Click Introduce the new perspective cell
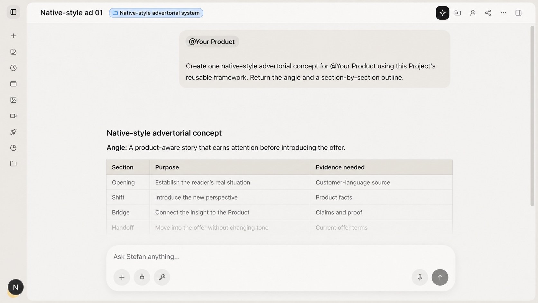 pyautogui.click(x=230, y=197)
